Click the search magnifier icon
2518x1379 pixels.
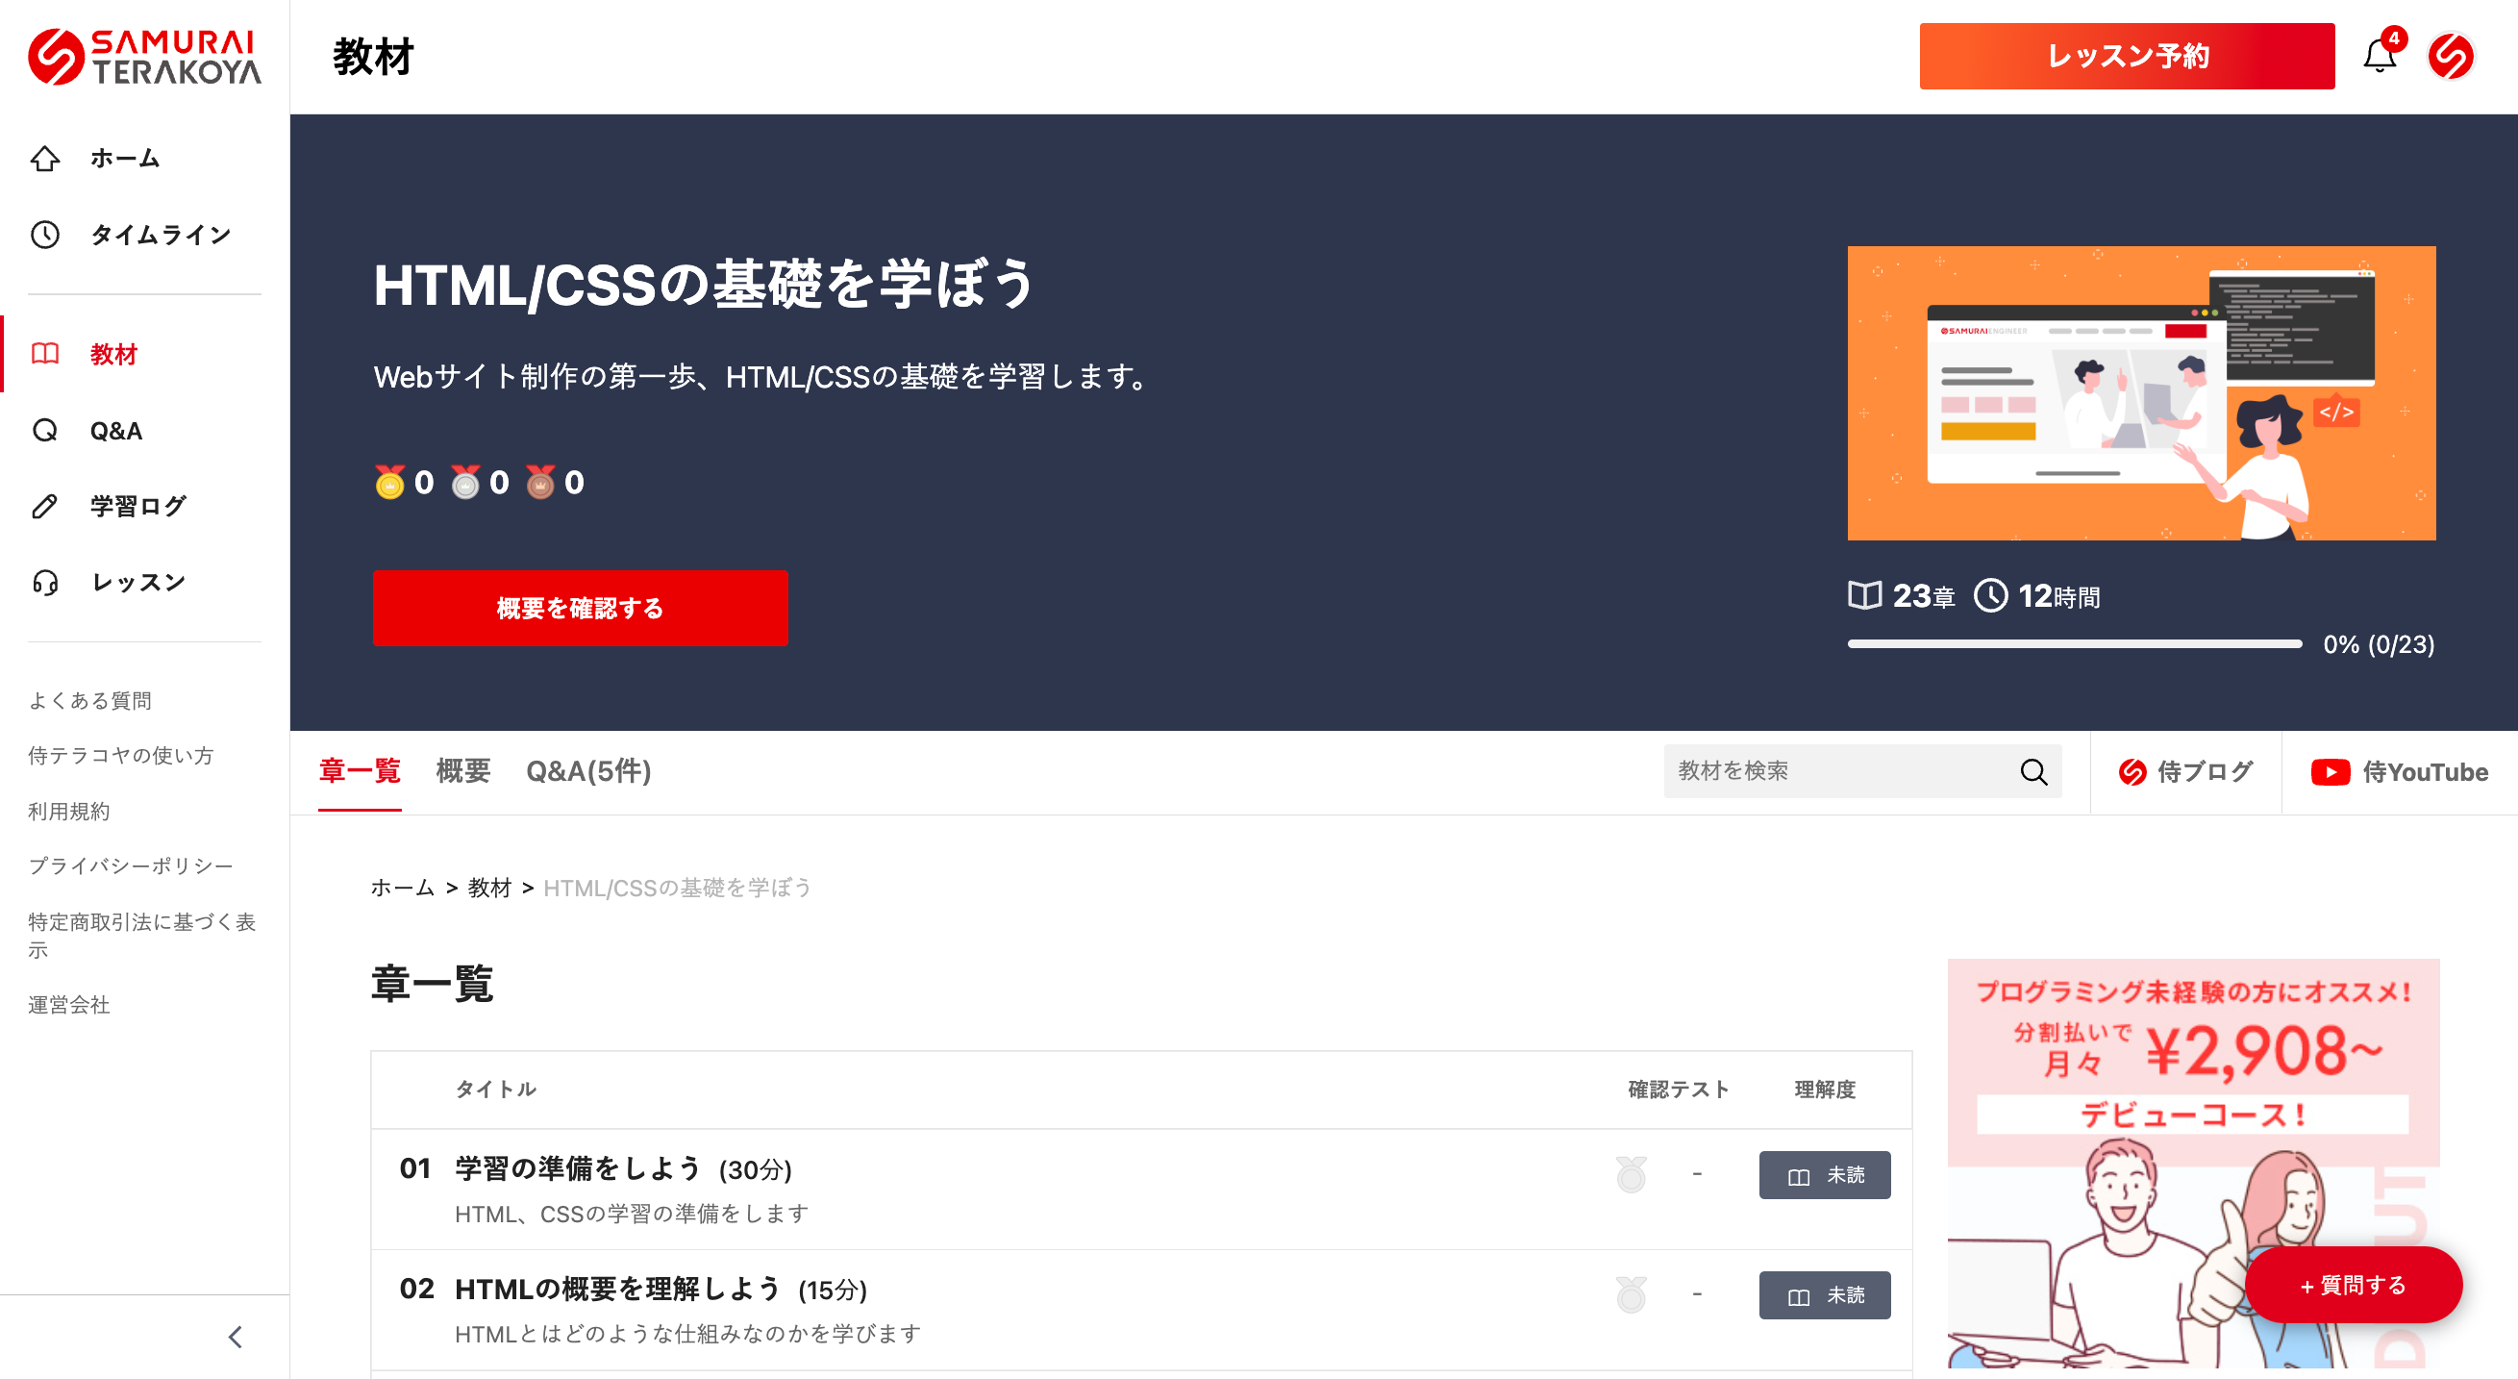(2033, 771)
